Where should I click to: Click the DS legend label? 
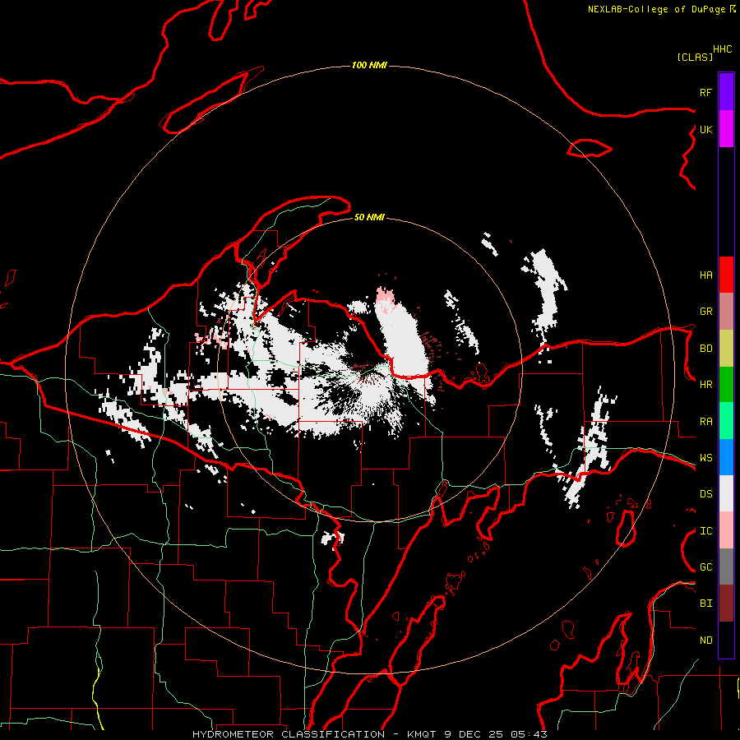click(705, 494)
